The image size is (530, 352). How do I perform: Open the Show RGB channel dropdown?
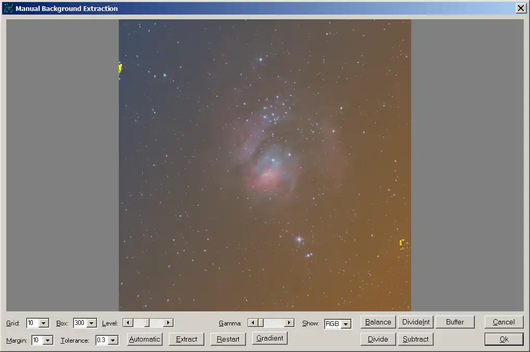[346, 324]
